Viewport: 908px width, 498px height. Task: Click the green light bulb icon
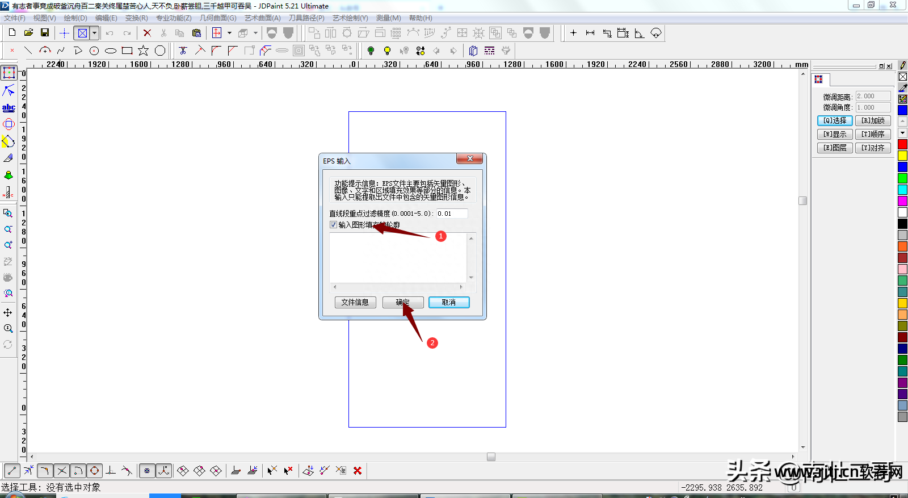(x=371, y=51)
